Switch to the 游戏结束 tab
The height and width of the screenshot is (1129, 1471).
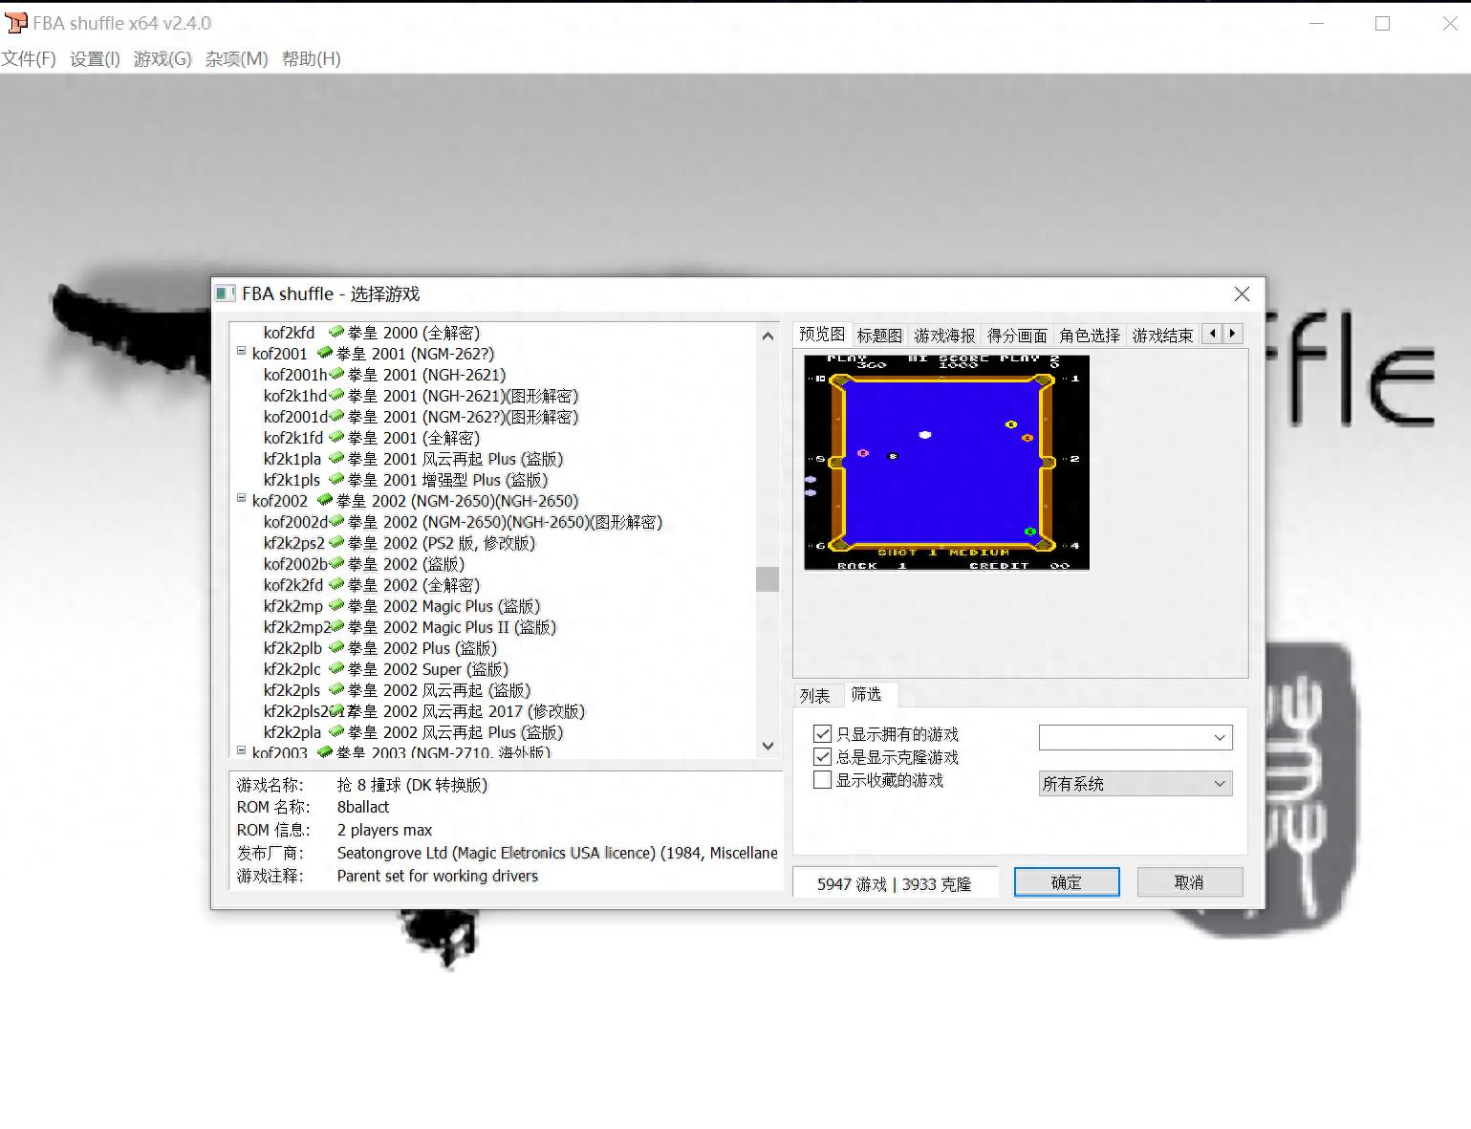pyautogui.click(x=1162, y=336)
